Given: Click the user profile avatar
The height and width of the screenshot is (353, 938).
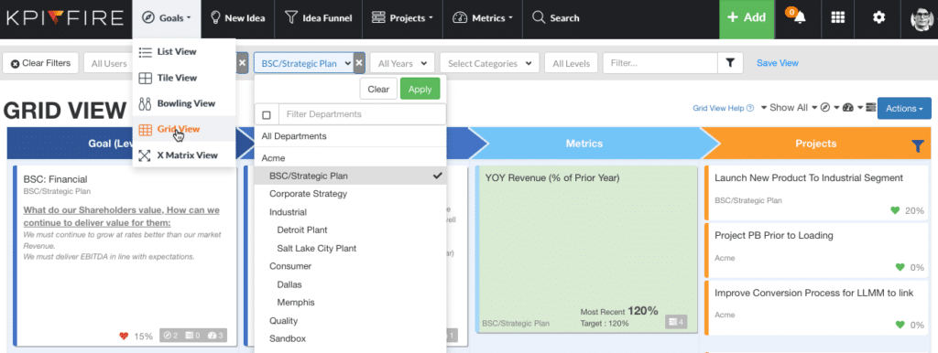Looking at the screenshot, I should coord(922,19).
